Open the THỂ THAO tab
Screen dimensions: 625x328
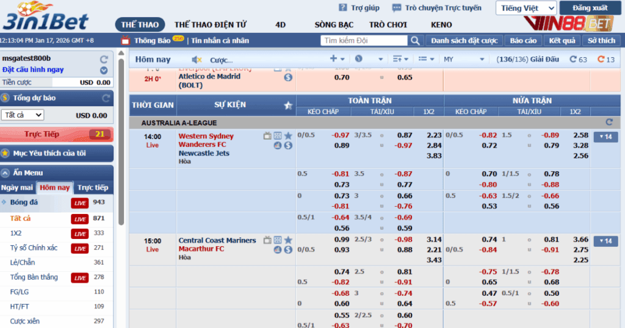[140, 24]
